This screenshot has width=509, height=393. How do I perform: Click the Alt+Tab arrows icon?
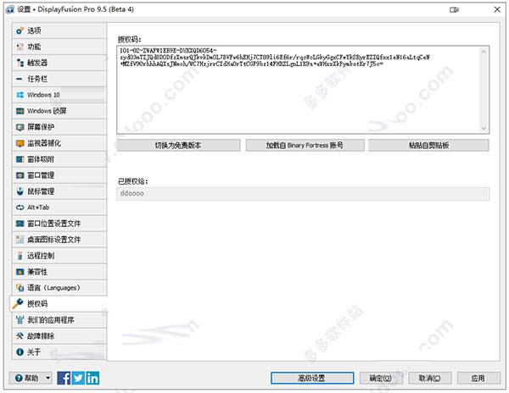[x=20, y=208]
